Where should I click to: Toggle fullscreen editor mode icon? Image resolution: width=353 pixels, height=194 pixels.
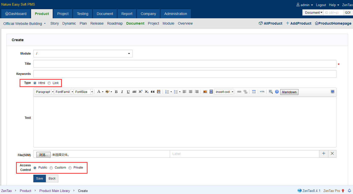333,92
